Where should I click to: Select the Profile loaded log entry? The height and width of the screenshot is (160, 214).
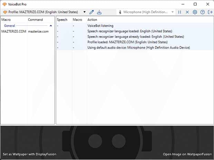[135, 42]
